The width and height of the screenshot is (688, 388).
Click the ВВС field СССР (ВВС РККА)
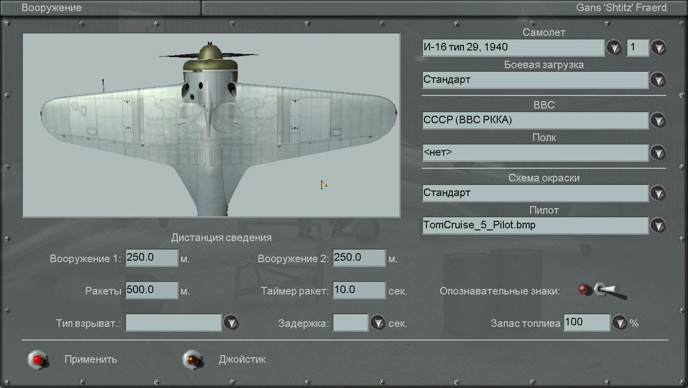535,120
